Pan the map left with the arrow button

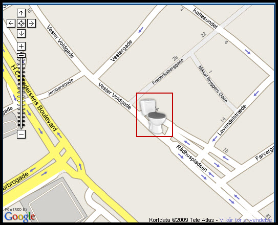coord(11,23)
